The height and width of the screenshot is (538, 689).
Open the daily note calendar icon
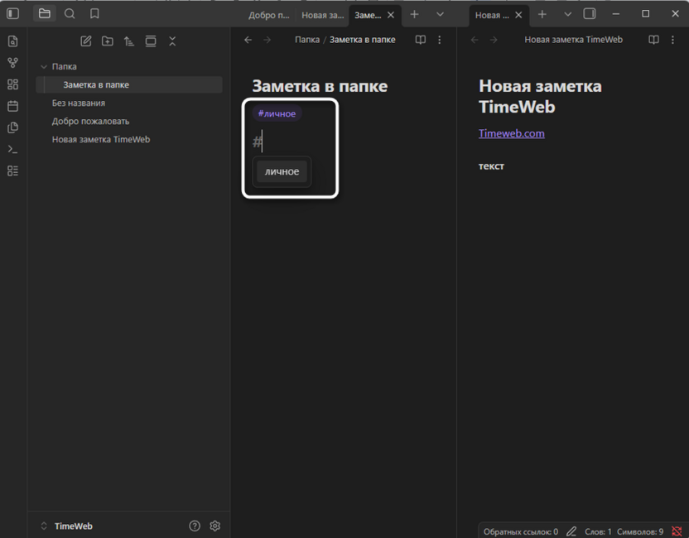[12, 106]
